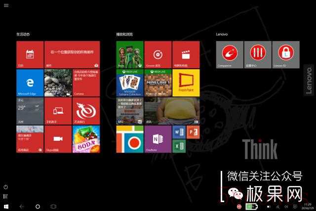Open the Groove Music tile
The image size is (316, 211).
[158, 54]
